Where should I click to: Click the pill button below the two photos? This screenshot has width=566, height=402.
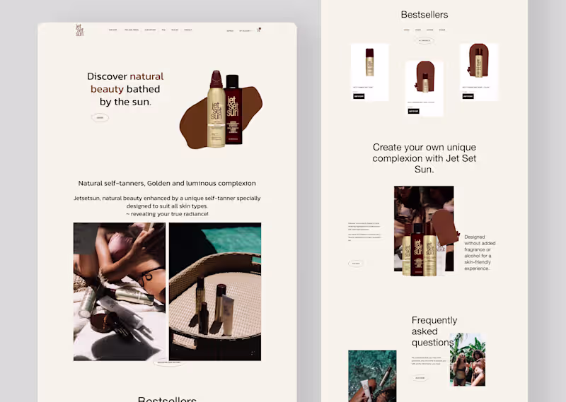click(x=169, y=362)
